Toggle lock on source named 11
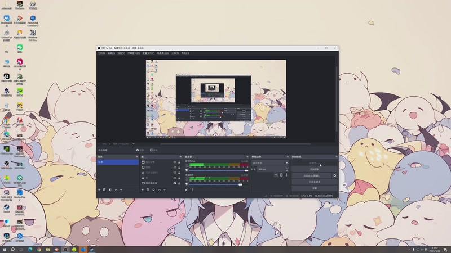 179,178
